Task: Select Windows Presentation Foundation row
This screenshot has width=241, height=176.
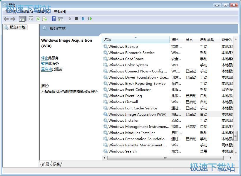Action: (x=168, y=139)
